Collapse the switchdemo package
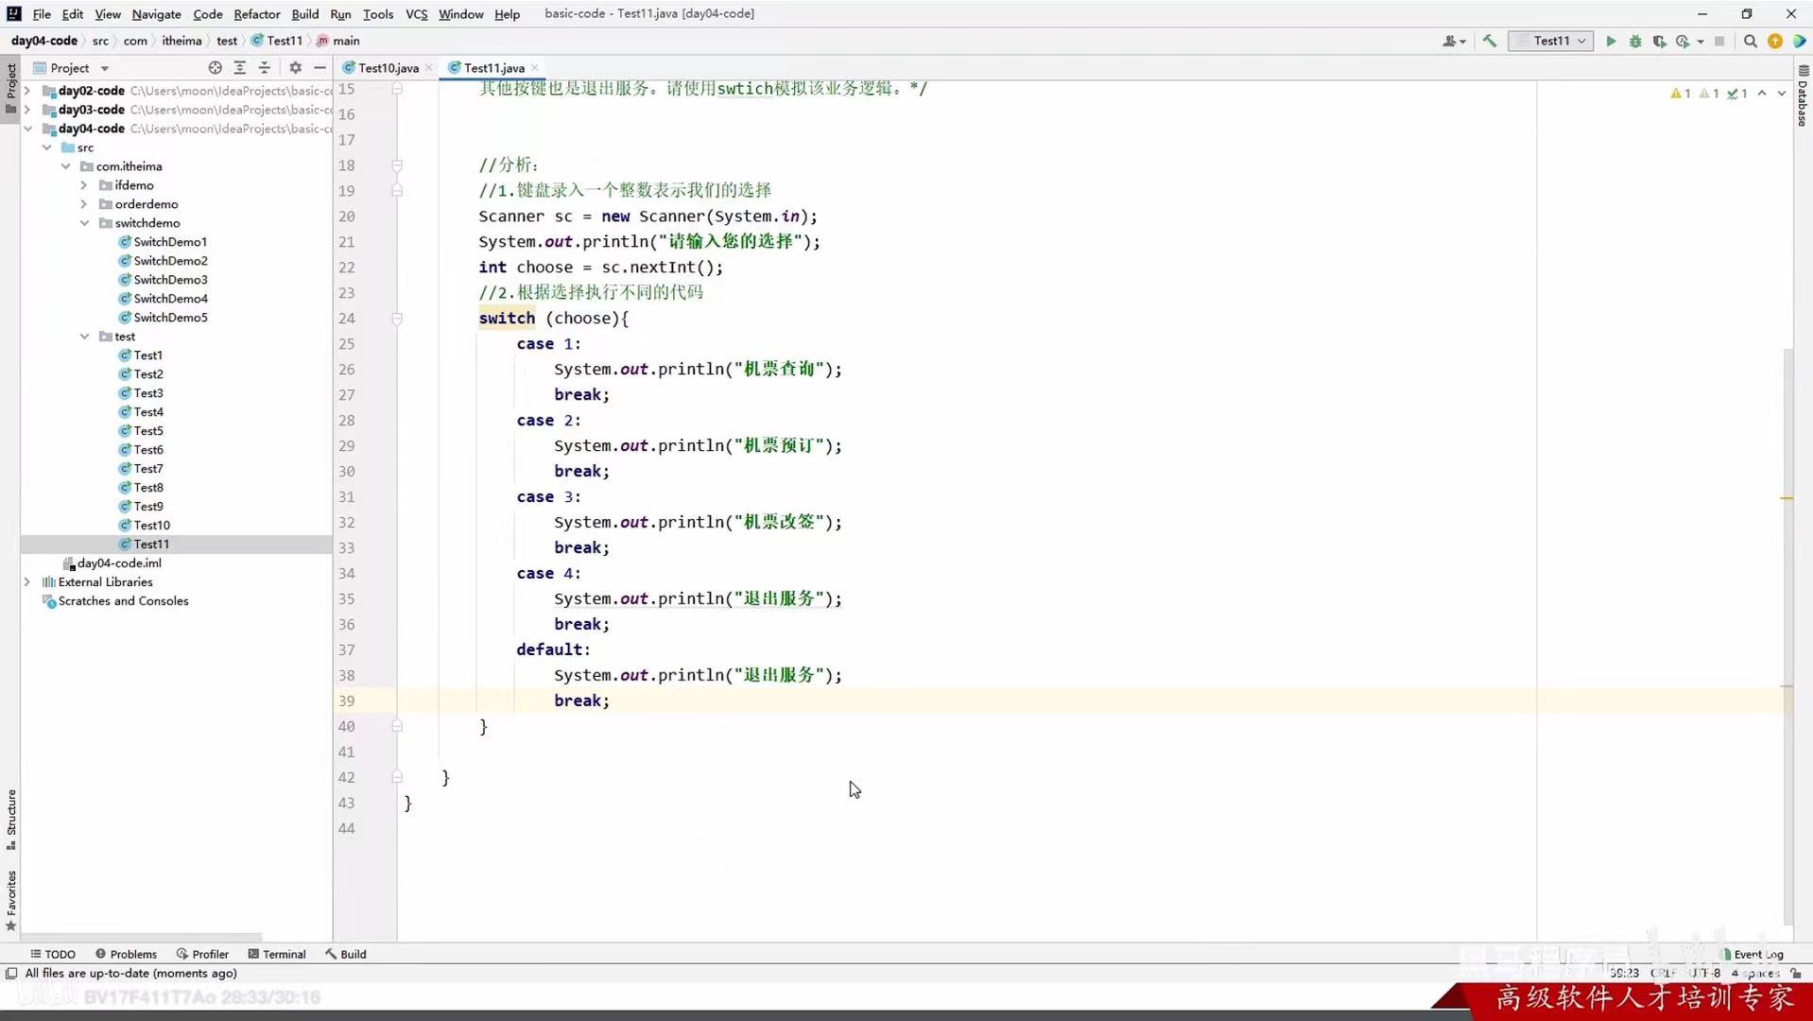The width and height of the screenshot is (1813, 1021). click(x=85, y=223)
